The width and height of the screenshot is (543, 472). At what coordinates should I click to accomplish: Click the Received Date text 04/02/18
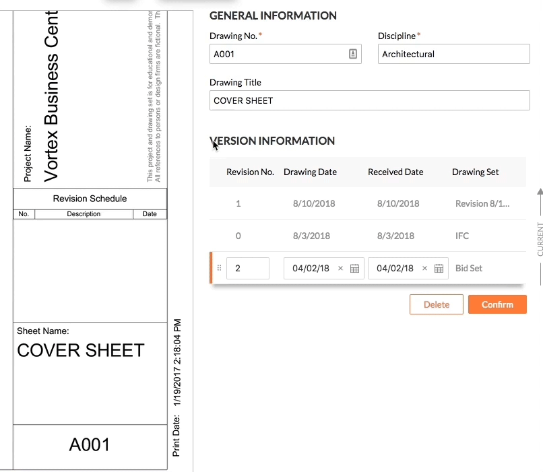coord(395,268)
